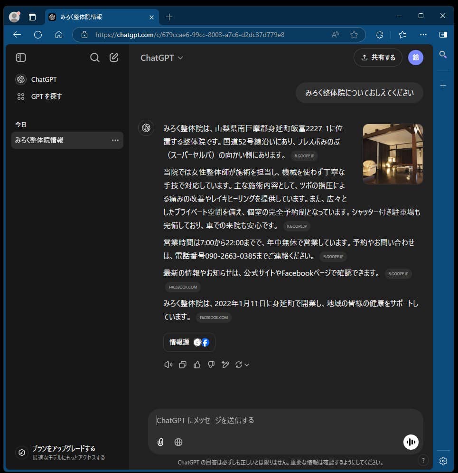Viewport: 458px width, 473px height.
Task: Open the user account avatar menu
Action: 416,58
